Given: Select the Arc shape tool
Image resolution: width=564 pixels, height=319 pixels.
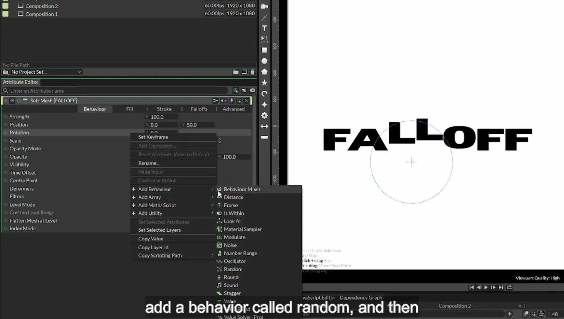Looking at the screenshot, I should (264, 94).
